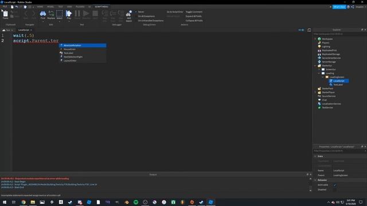Click the Go to Script Error button

(174, 11)
